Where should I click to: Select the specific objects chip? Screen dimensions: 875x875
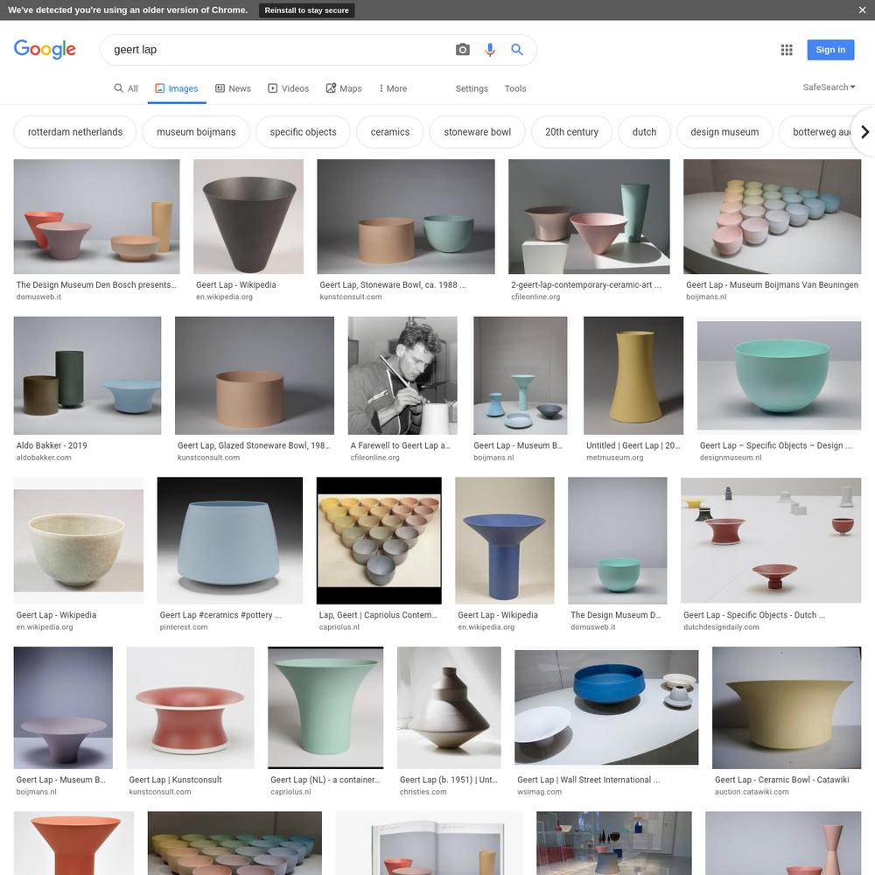pyautogui.click(x=303, y=132)
